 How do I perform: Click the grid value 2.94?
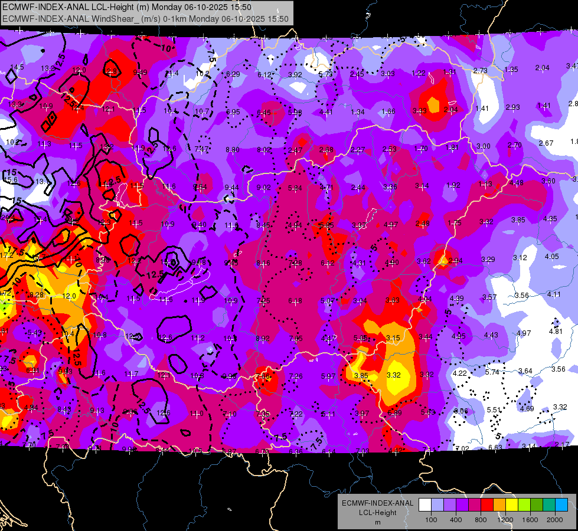[456, 261]
